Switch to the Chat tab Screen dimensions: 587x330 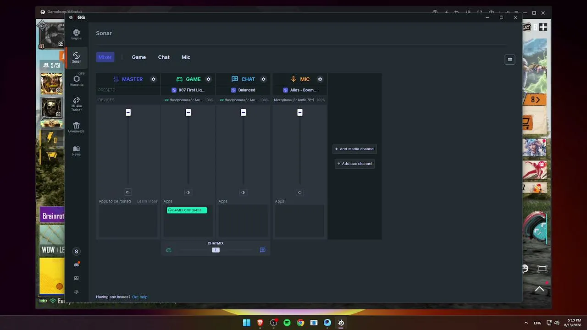(x=164, y=57)
